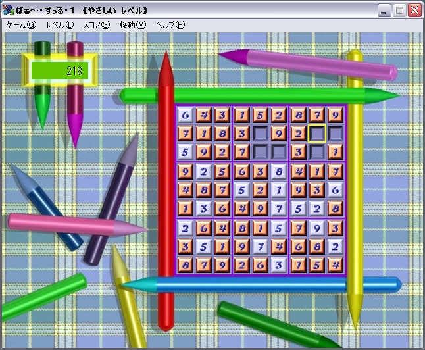The width and height of the screenshot is (425, 350).
Task: Click the 8 tile in grid's bottom-left corner
Action: click(x=186, y=265)
